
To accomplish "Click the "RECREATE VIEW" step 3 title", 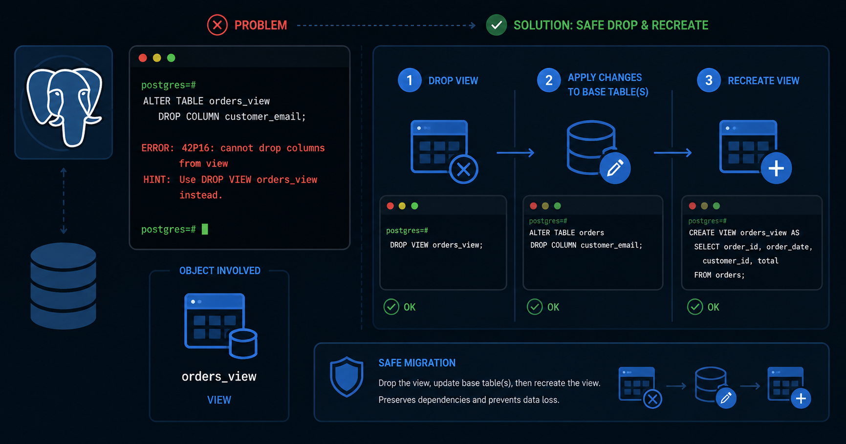I will (763, 81).
